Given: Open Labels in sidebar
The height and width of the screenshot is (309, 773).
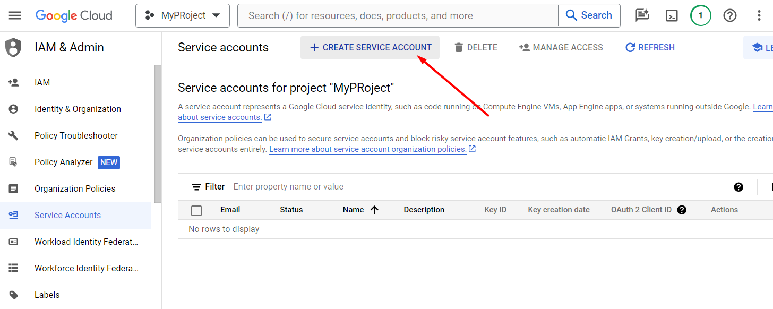Looking at the screenshot, I should 75,295.
